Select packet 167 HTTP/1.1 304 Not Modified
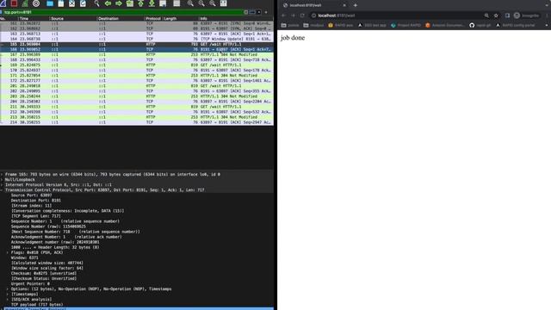This screenshot has height=310, width=551. click(x=137, y=55)
